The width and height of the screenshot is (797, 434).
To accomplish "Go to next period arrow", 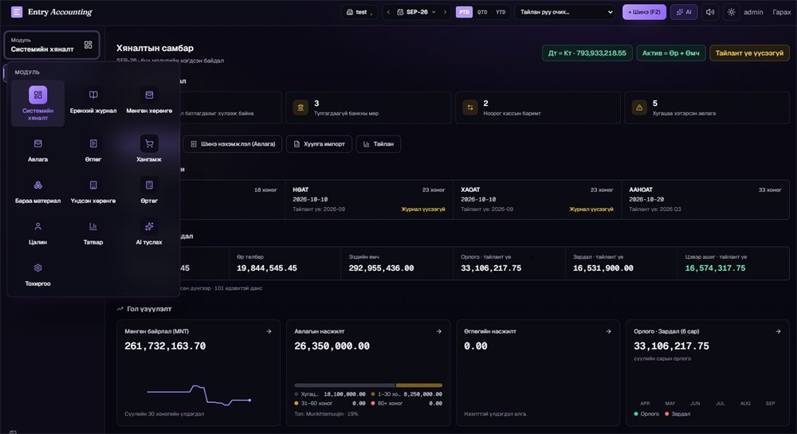I will (x=446, y=12).
